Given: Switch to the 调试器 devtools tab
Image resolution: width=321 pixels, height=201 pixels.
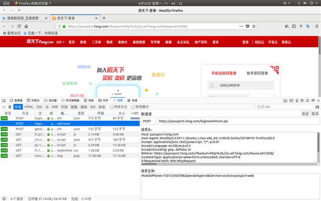Looking at the screenshot, I should [50, 100].
